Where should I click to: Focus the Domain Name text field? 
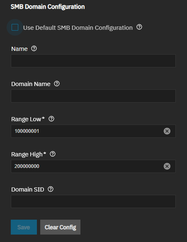pos(93,96)
